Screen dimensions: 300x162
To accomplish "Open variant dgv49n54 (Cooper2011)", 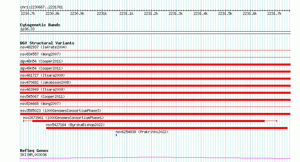I will click(x=41, y=68).
